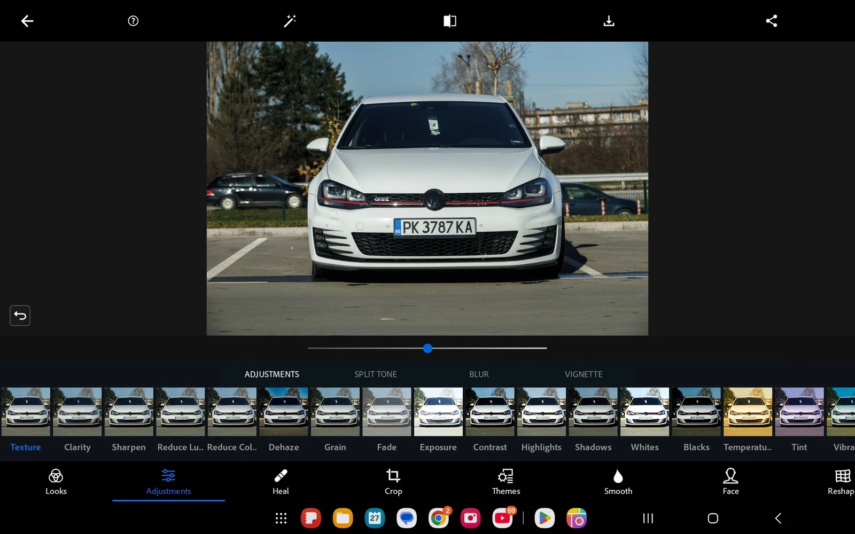Open the Looks tool
This screenshot has height=534, width=855.
click(x=56, y=482)
